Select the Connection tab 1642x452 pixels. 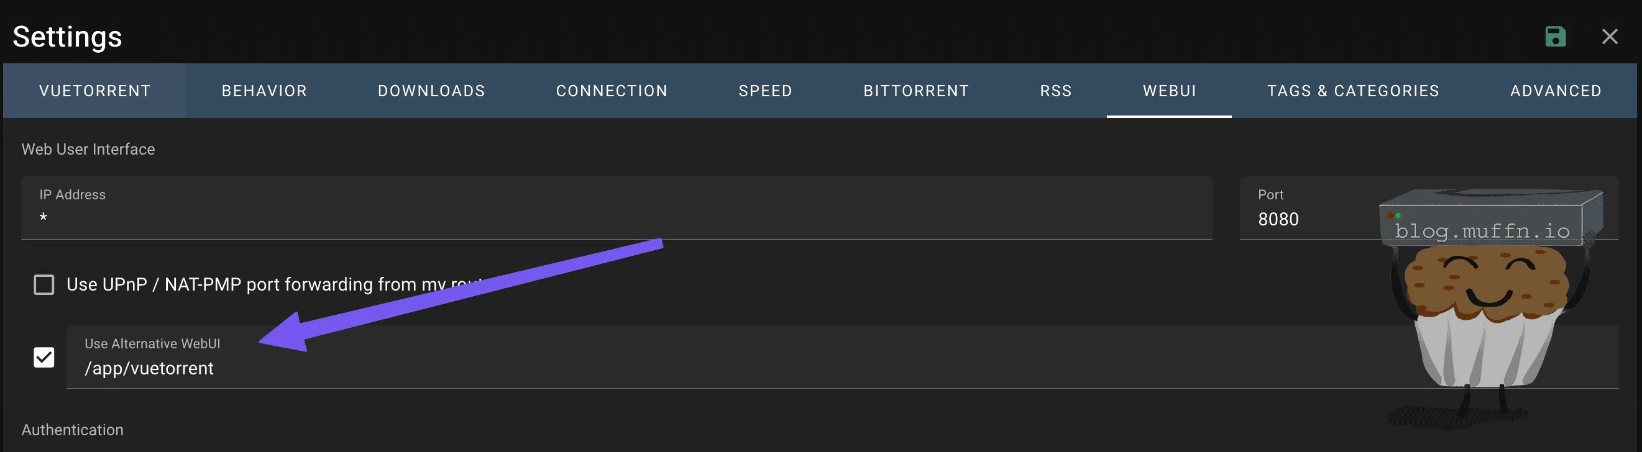coord(612,91)
